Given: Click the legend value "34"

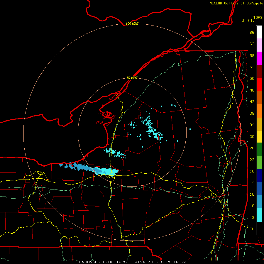Looking at the screenshot, I should pyautogui.click(x=252, y=125).
